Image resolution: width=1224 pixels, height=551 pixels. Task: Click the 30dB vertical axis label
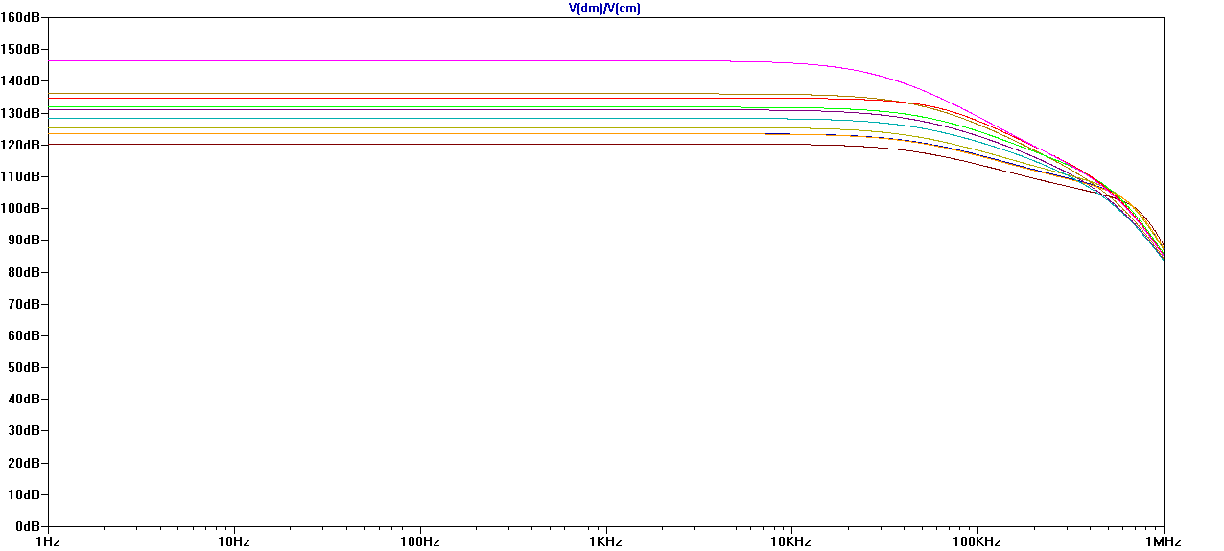[24, 431]
